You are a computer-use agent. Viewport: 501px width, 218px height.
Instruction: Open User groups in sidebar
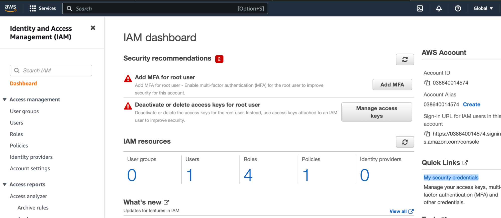coord(24,111)
